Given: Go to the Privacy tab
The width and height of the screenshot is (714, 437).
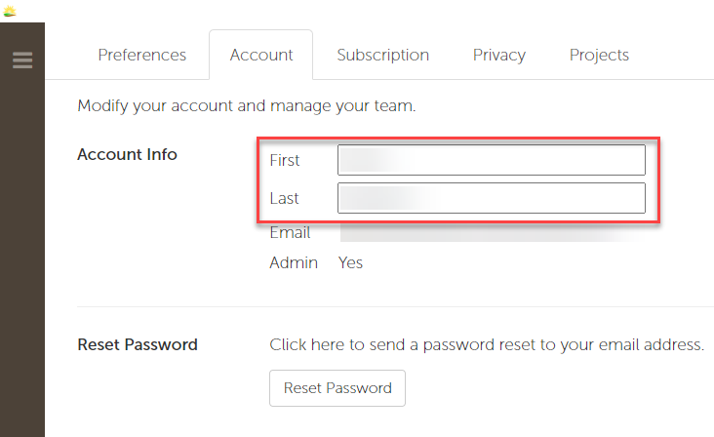Looking at the screenshot, I should coord(499,55).
